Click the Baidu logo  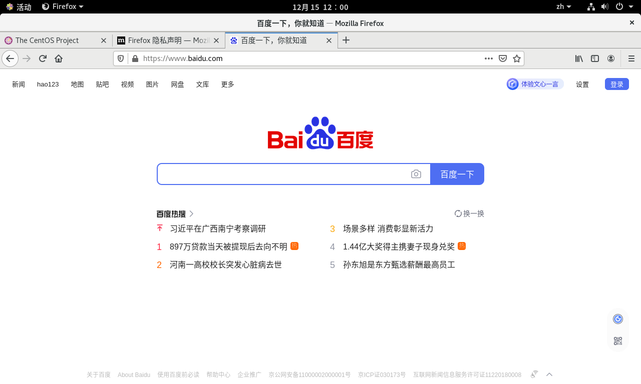point(320,133)
